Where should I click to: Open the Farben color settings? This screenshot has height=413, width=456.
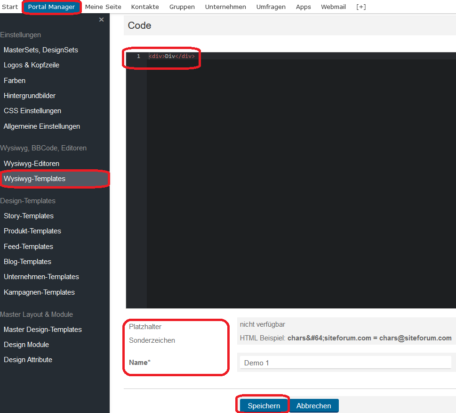pyautogui.click(x=15, y=81)
